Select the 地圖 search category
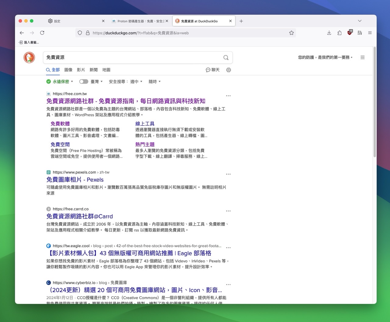This screenshot has width=390, height=322. [x=106, y=70]
